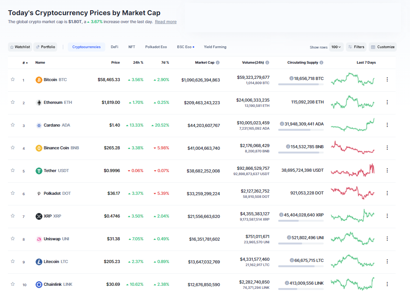This screenshot has width=410, height=296.
Task: Click the Market Cap info icon
Action: click(218, 63)
